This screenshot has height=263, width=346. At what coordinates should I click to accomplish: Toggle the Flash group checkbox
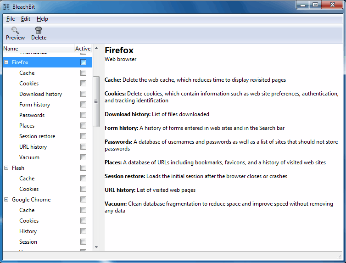coord(83,168)
